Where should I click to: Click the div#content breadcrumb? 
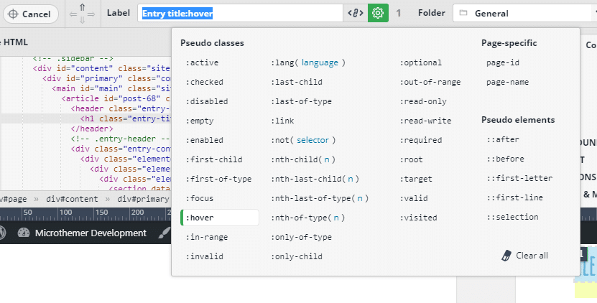coord(72,199)
